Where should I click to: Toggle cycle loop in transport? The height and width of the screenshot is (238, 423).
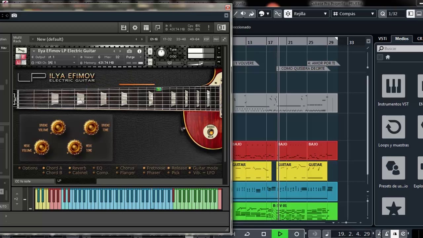click(x=247, y=234)
